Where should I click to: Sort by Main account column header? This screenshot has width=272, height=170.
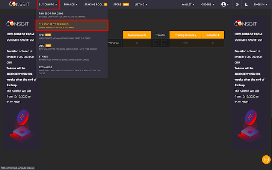pos(137,35)
